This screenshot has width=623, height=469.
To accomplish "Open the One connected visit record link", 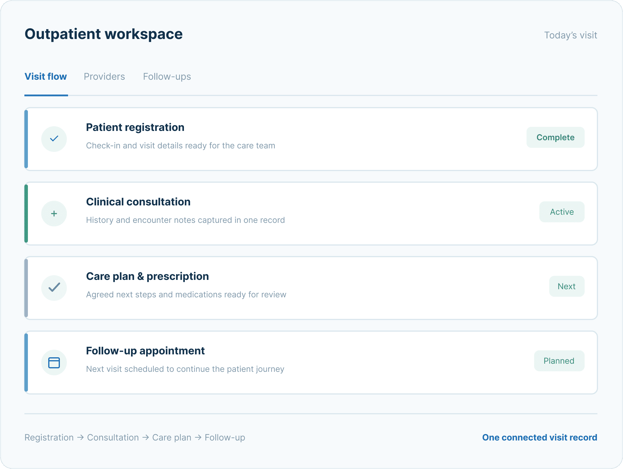I will pyautogui.click(x=540, y=437).
